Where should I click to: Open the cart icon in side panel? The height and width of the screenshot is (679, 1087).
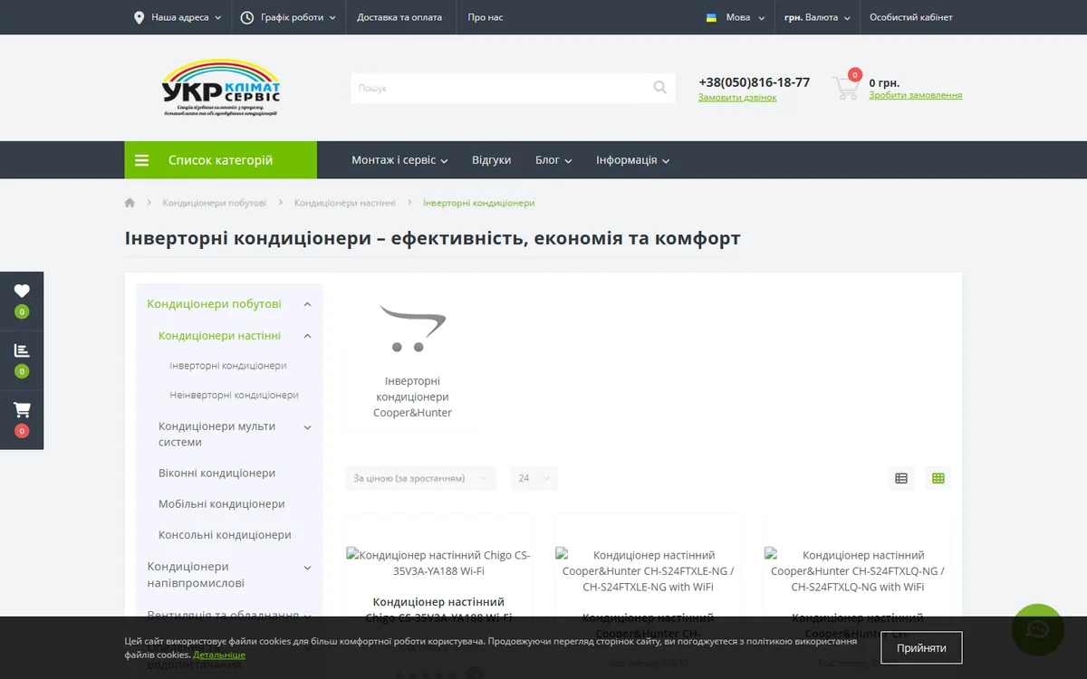click(x=22, y=409)
